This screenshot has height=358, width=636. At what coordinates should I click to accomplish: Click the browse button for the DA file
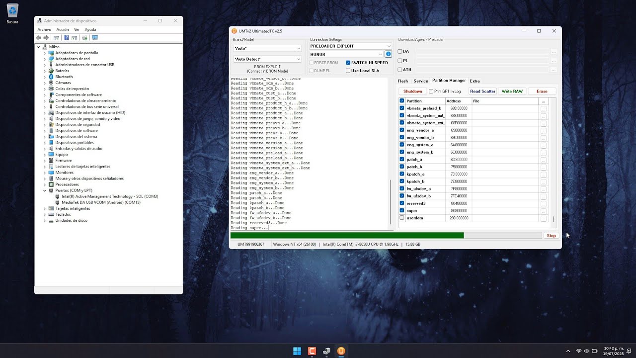pos(554,52)
